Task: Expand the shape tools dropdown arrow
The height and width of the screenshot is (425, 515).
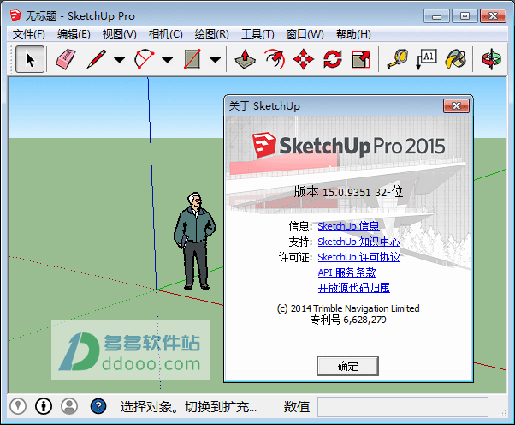Action: click(x=215, y=59)
